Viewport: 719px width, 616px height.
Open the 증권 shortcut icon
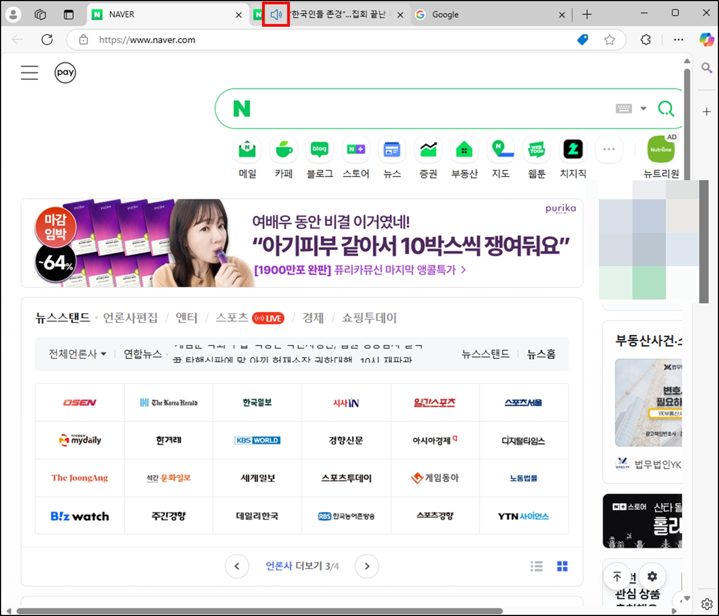click(429, 149)
